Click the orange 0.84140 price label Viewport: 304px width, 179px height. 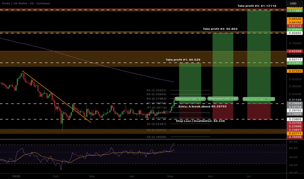point(295,22)
